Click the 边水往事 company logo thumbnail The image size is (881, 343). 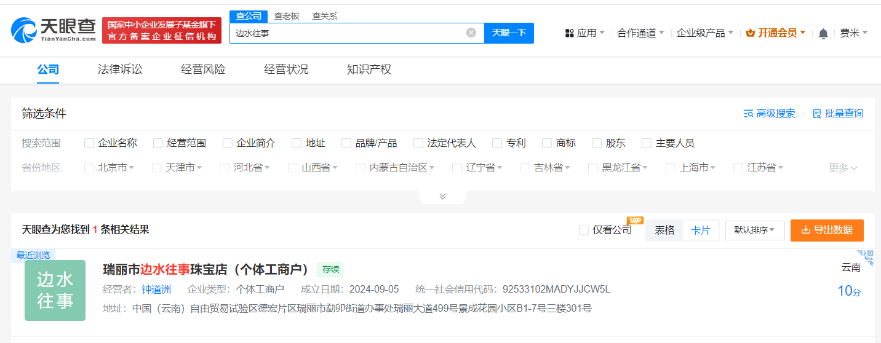point(55,290)
